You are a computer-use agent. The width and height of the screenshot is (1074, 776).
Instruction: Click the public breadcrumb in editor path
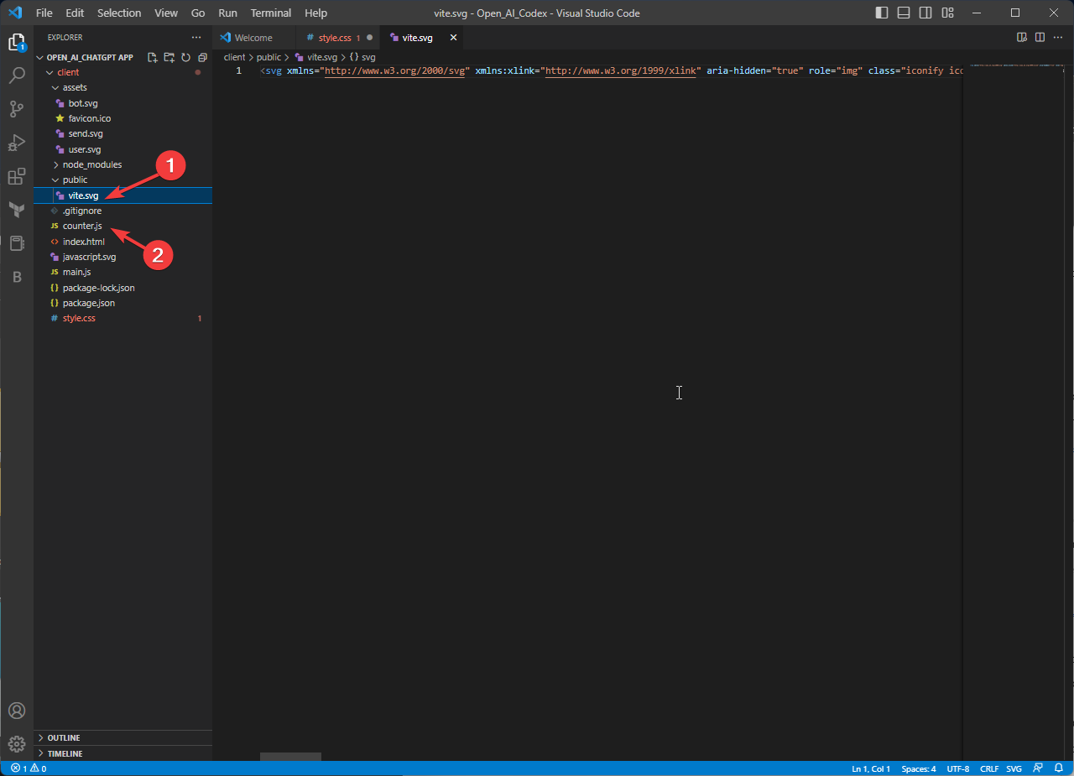click(268, 57)
